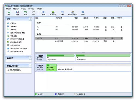Collapse the 向导 panel arrow
Screen dimensions: 136x100
coord(30,19)
